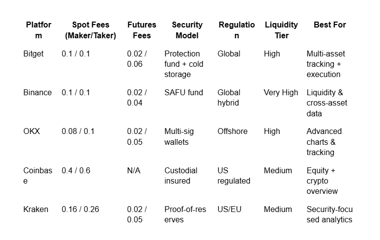380x240 pixels.
Task: Select the OKX row name
Action: 31,132
